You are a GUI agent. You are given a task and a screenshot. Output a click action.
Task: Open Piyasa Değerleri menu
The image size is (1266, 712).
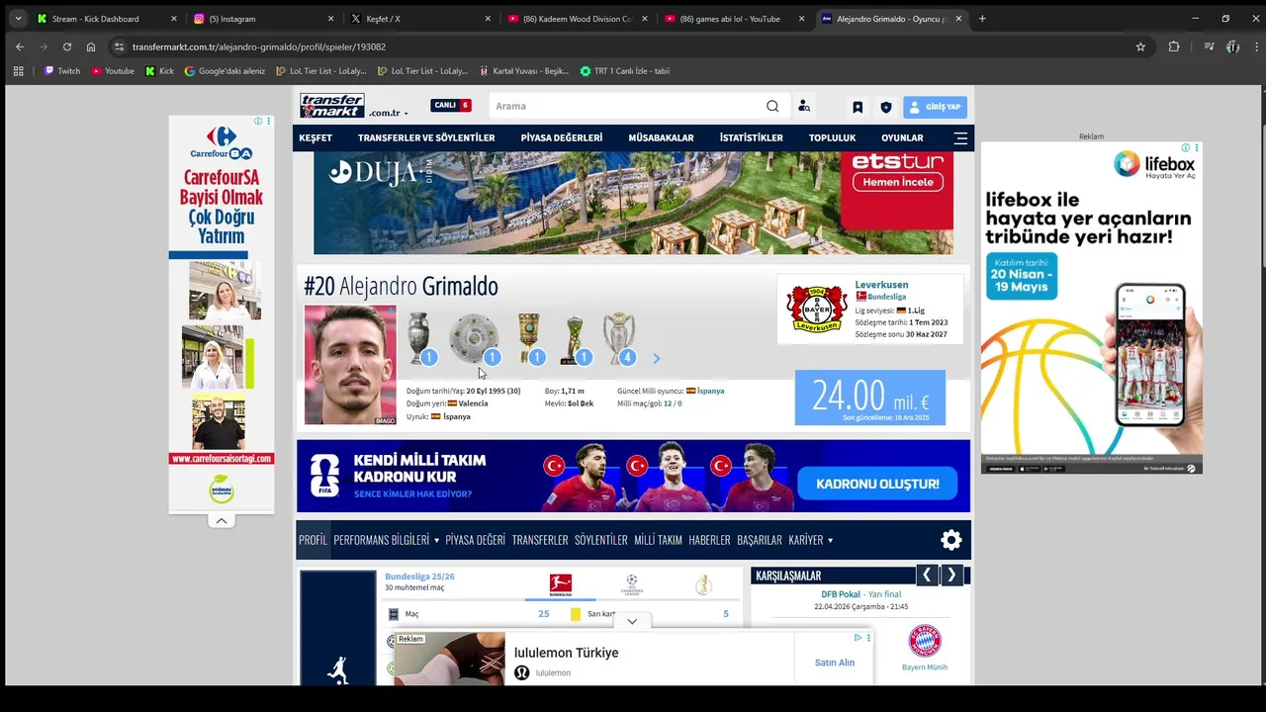coord(562,138)
